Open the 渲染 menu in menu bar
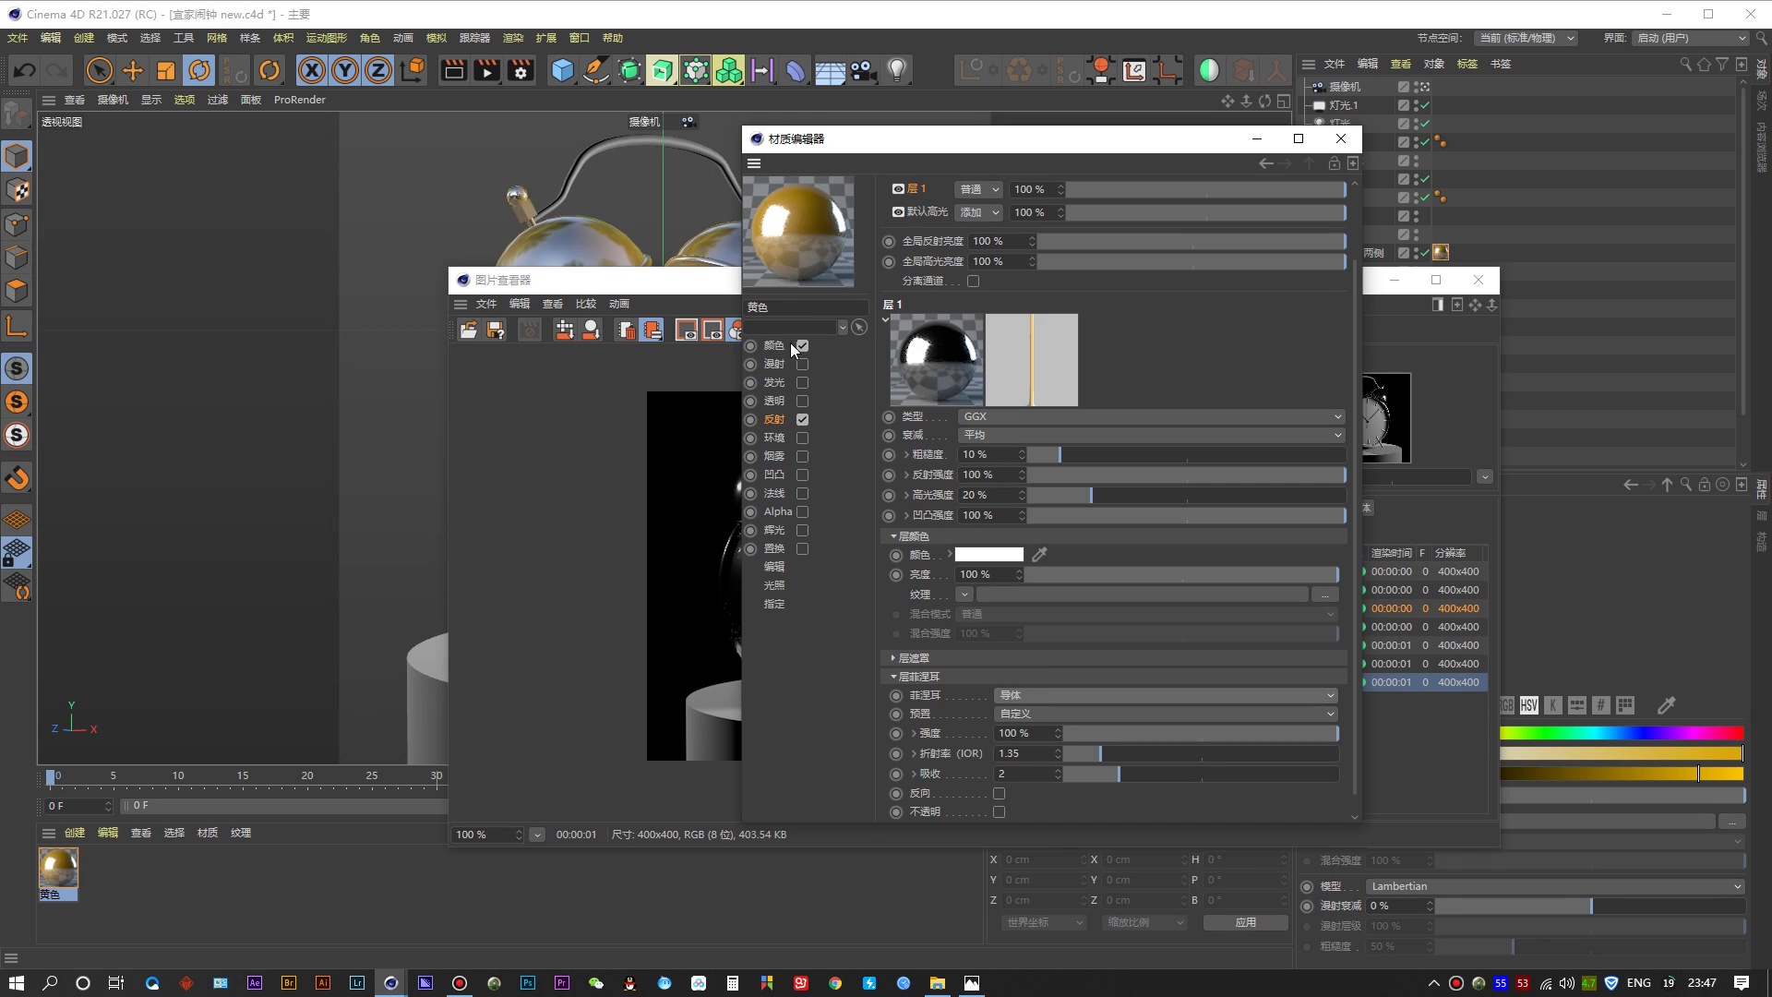Viewport: 1772px width, 997px height. click(x=512, y=38)
